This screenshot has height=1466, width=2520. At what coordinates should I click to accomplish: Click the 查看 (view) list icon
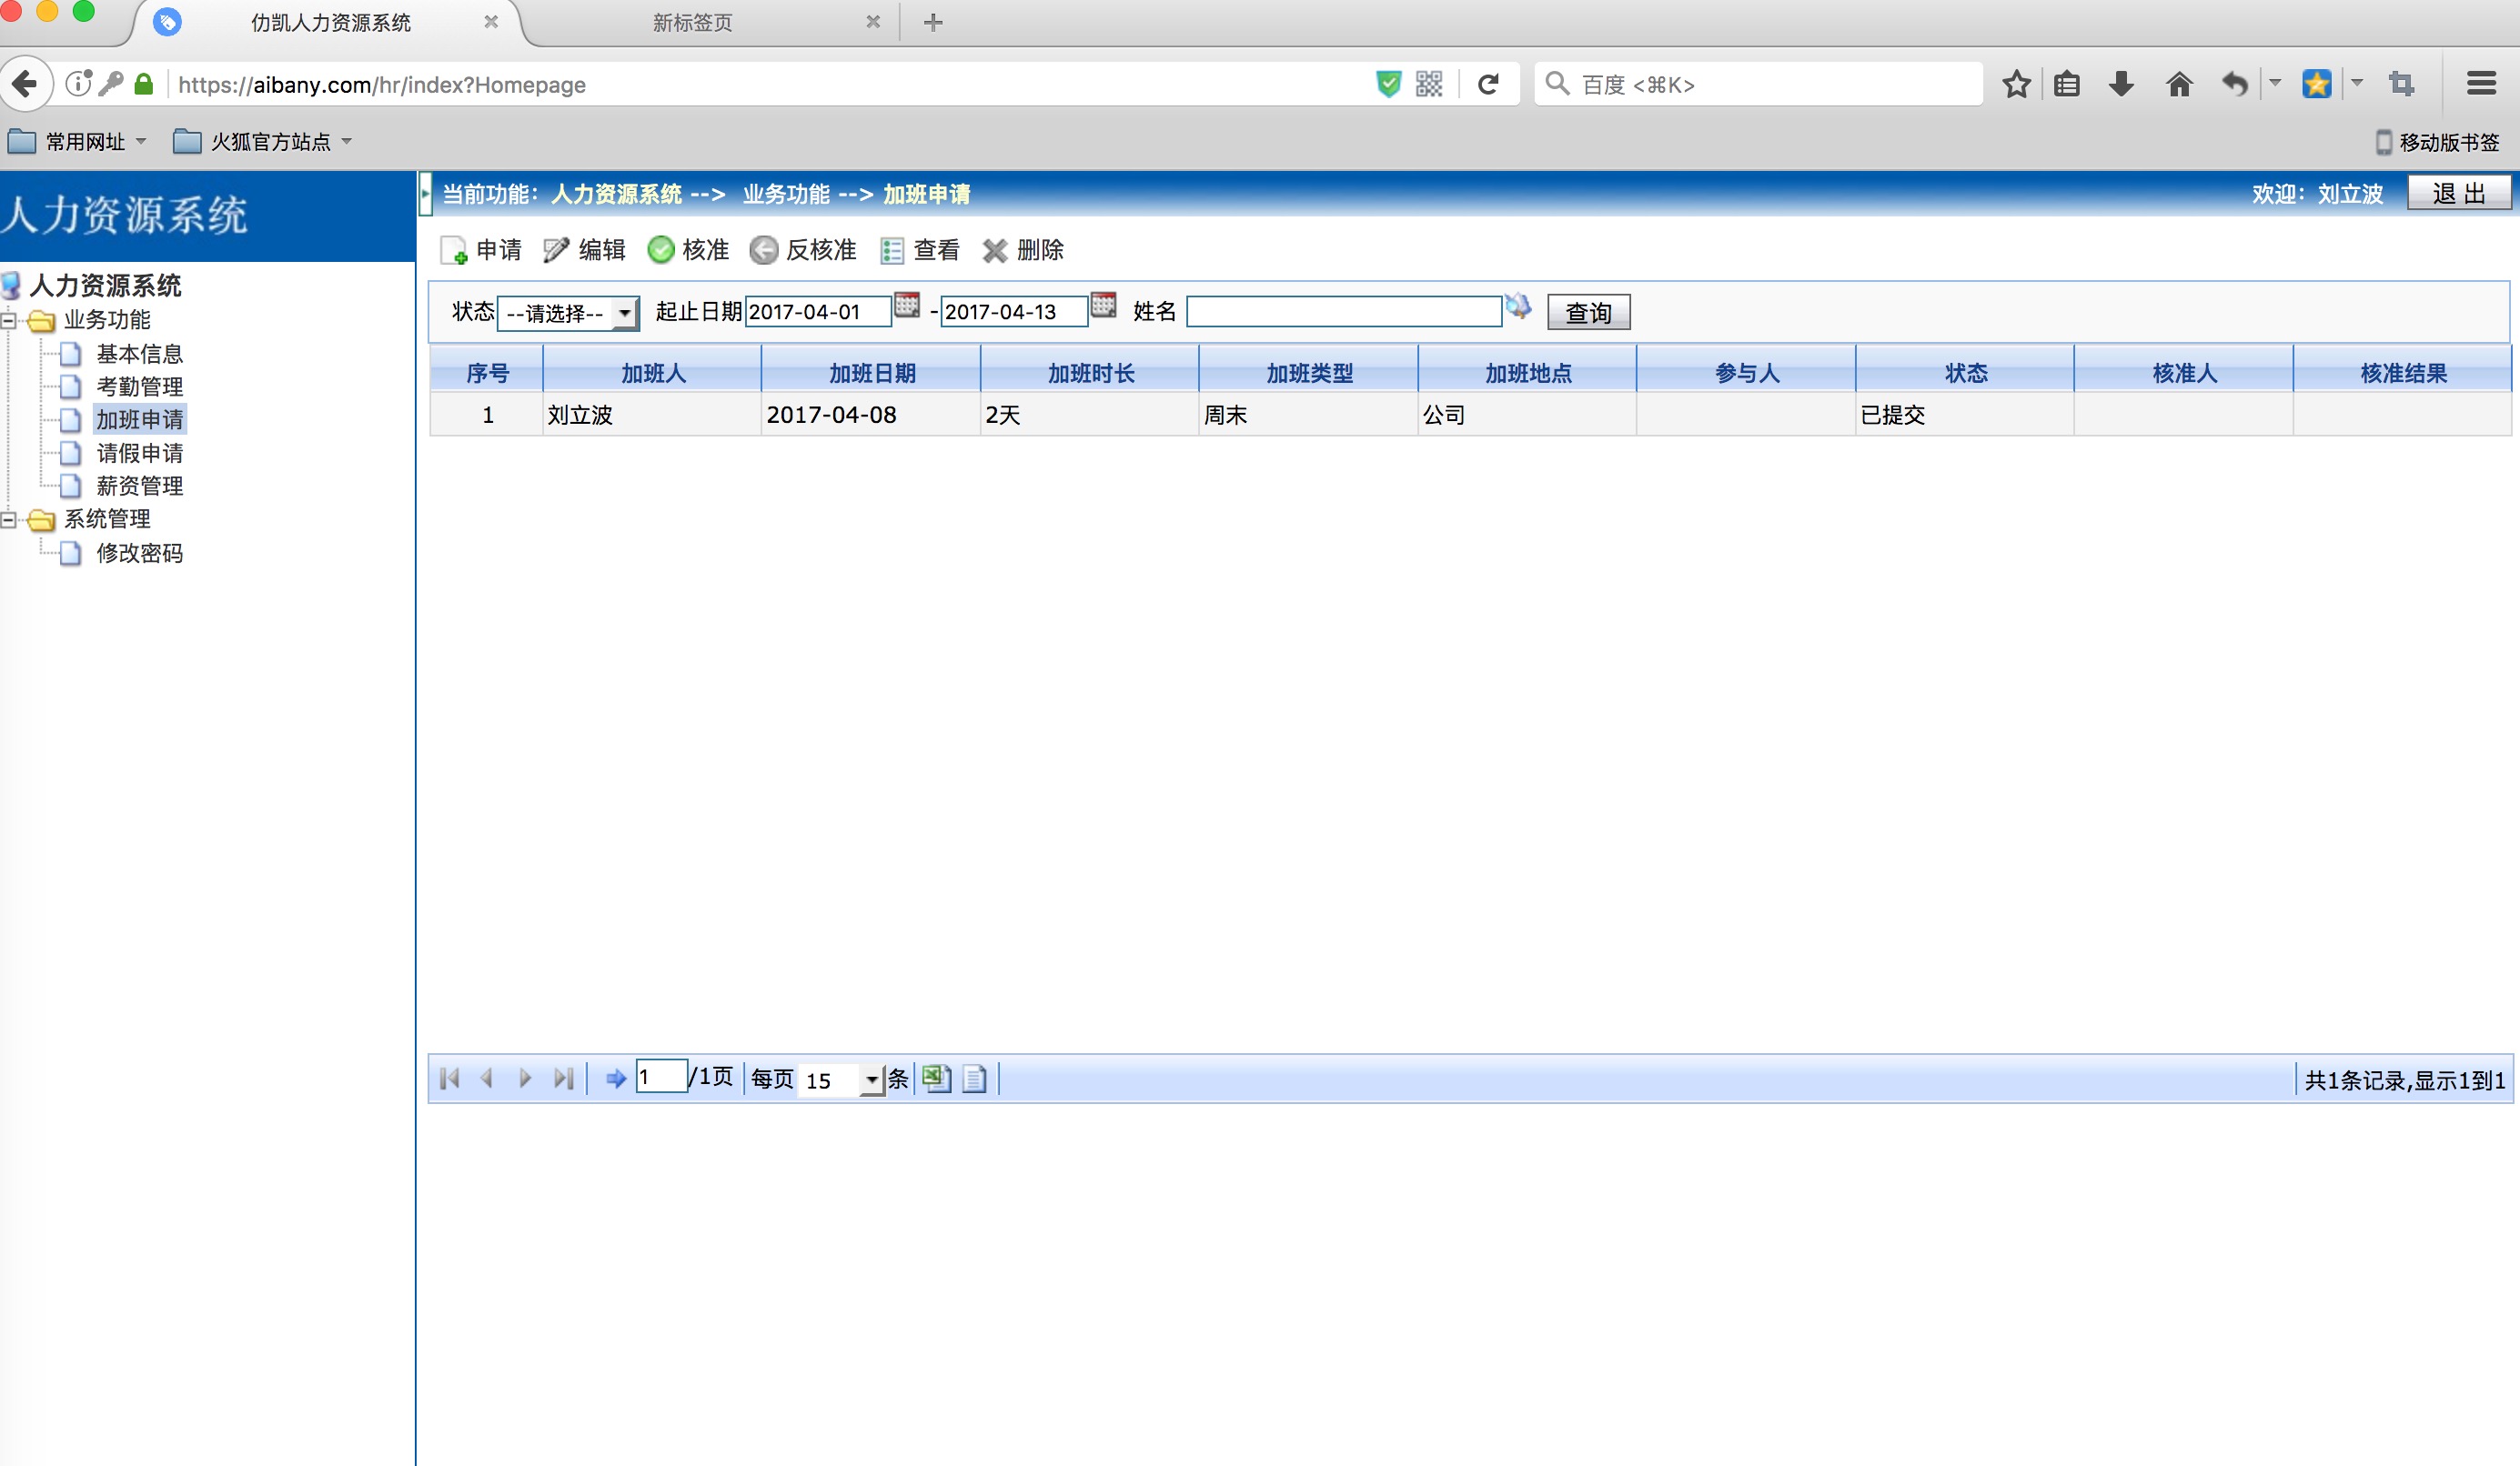pos(891,250)
